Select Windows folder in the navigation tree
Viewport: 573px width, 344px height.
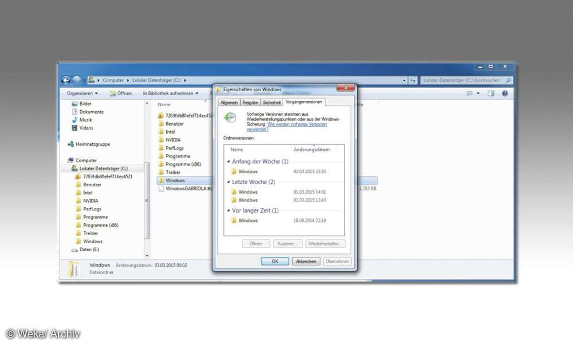click(89, 241)
